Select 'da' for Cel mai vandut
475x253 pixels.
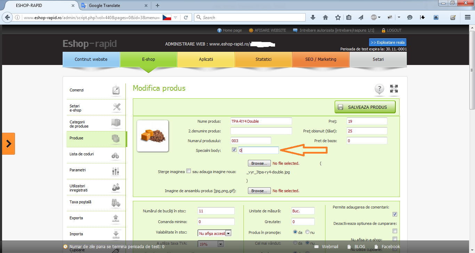tap(296, 243)
